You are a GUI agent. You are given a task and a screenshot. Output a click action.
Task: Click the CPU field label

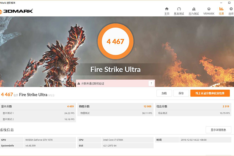[81, 140]
